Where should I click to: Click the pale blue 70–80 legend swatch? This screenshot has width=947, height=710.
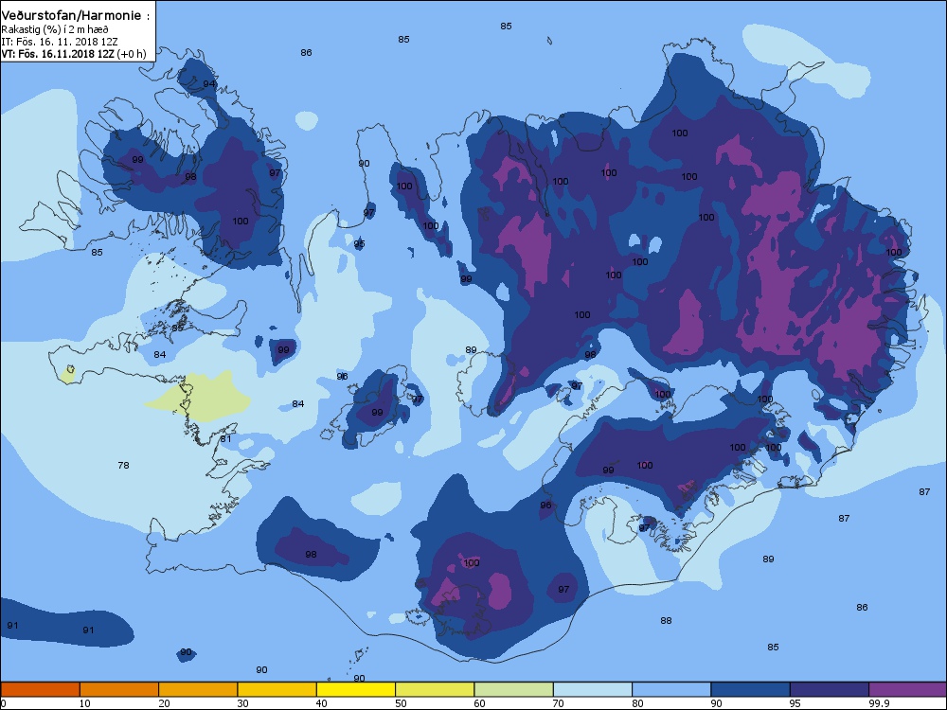coord(593,689)
